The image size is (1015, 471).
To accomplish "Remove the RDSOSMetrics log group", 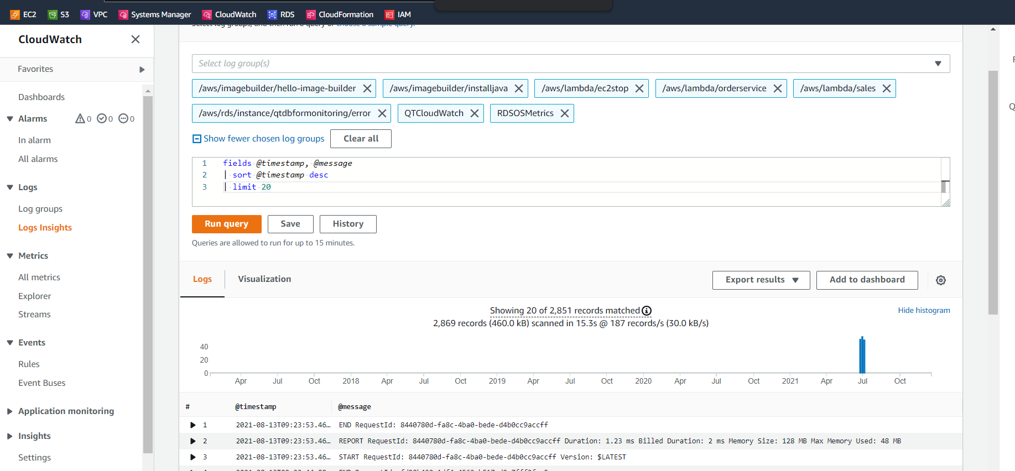I will pyautogui.click(x=565, y=113).
